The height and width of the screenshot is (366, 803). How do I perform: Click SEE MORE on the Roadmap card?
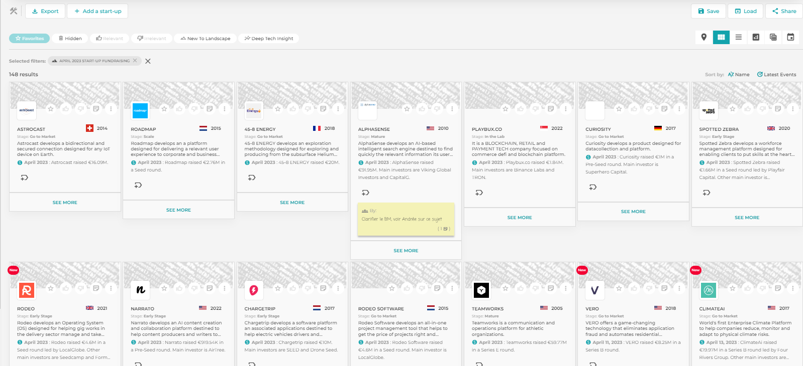tap(178, 210)
